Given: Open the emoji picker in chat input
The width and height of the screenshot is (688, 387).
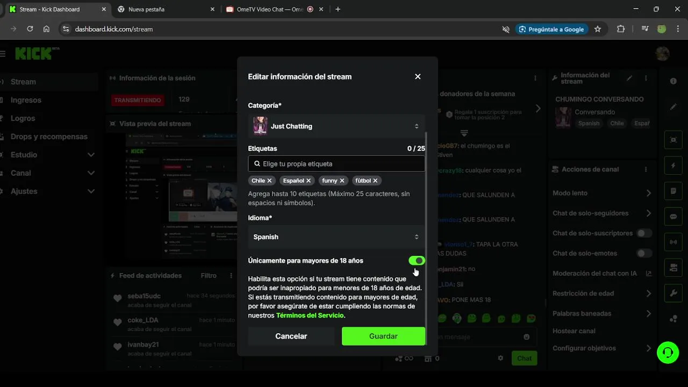Looking at the screenshot, I should (527, 337).
